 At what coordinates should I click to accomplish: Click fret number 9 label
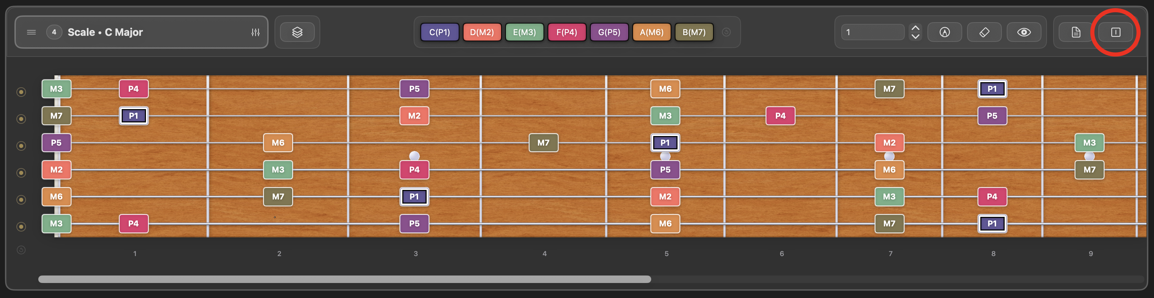coord(1091,253)
